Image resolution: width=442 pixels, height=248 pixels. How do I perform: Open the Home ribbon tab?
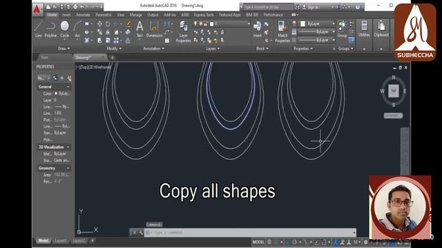point(52,15)
